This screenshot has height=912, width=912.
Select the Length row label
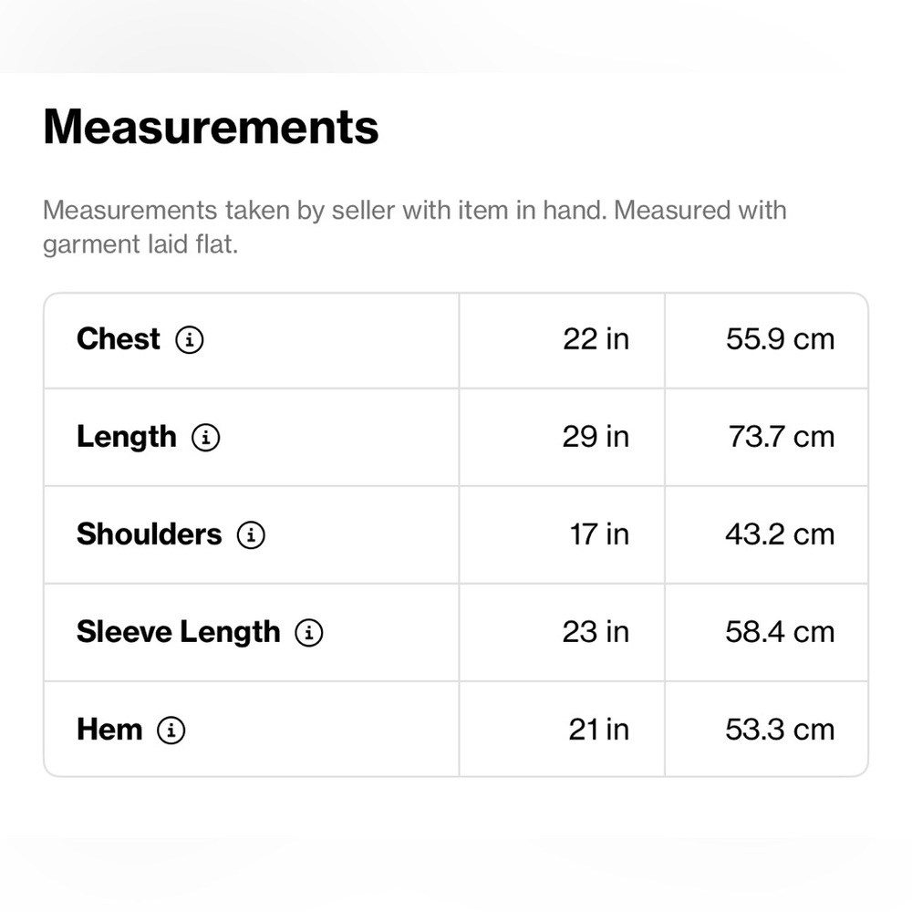[x=127, y=437]
